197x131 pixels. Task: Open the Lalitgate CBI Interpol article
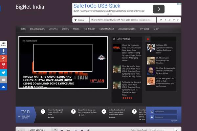(164, 49)
